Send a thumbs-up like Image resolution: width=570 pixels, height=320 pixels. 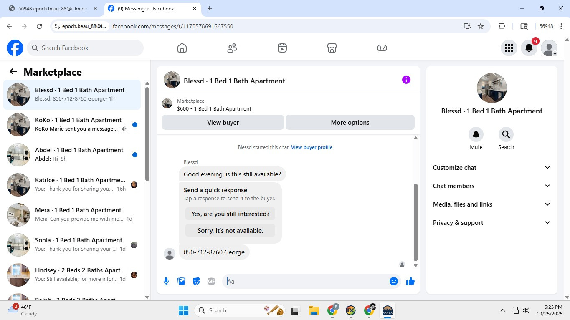[410, 281]
